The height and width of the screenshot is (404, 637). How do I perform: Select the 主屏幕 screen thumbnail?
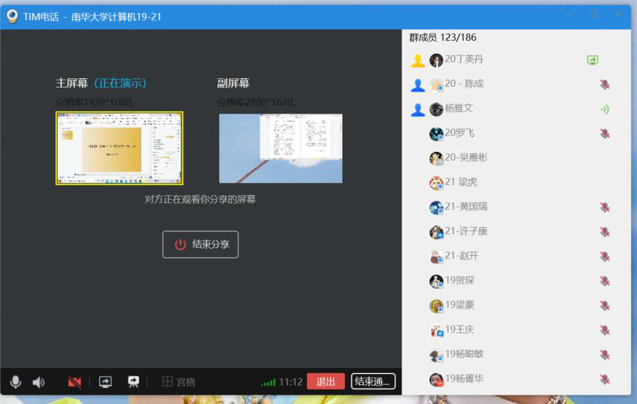tap(119, 148)
